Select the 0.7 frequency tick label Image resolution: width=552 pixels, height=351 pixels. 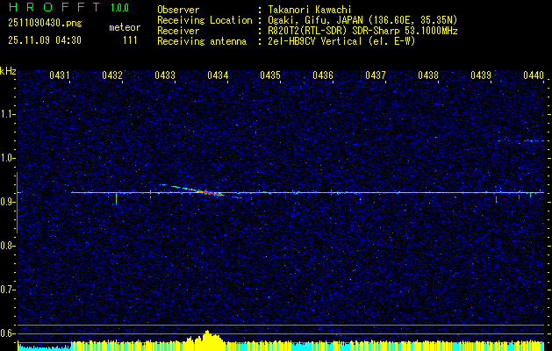click(8, 289)
